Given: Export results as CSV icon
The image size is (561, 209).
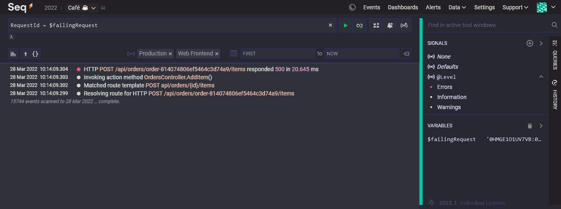Looking at the screenshot, I should pos(25,53).
